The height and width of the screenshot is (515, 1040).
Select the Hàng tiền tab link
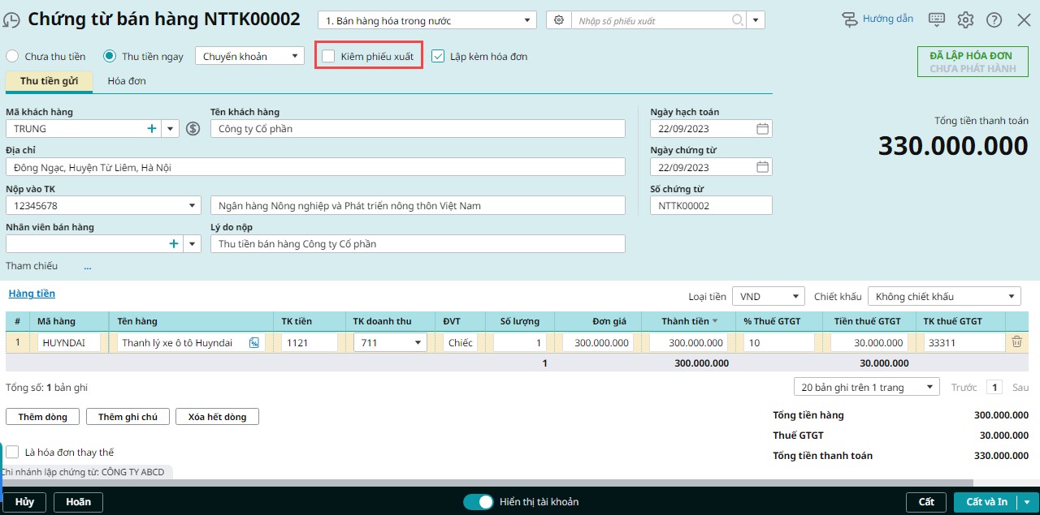point(32,294)
